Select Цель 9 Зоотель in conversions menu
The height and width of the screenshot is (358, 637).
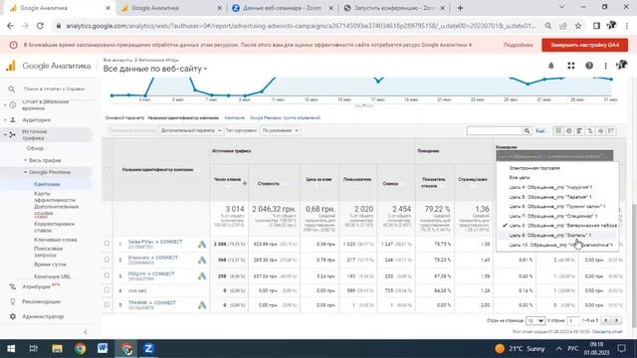[549, 236]
